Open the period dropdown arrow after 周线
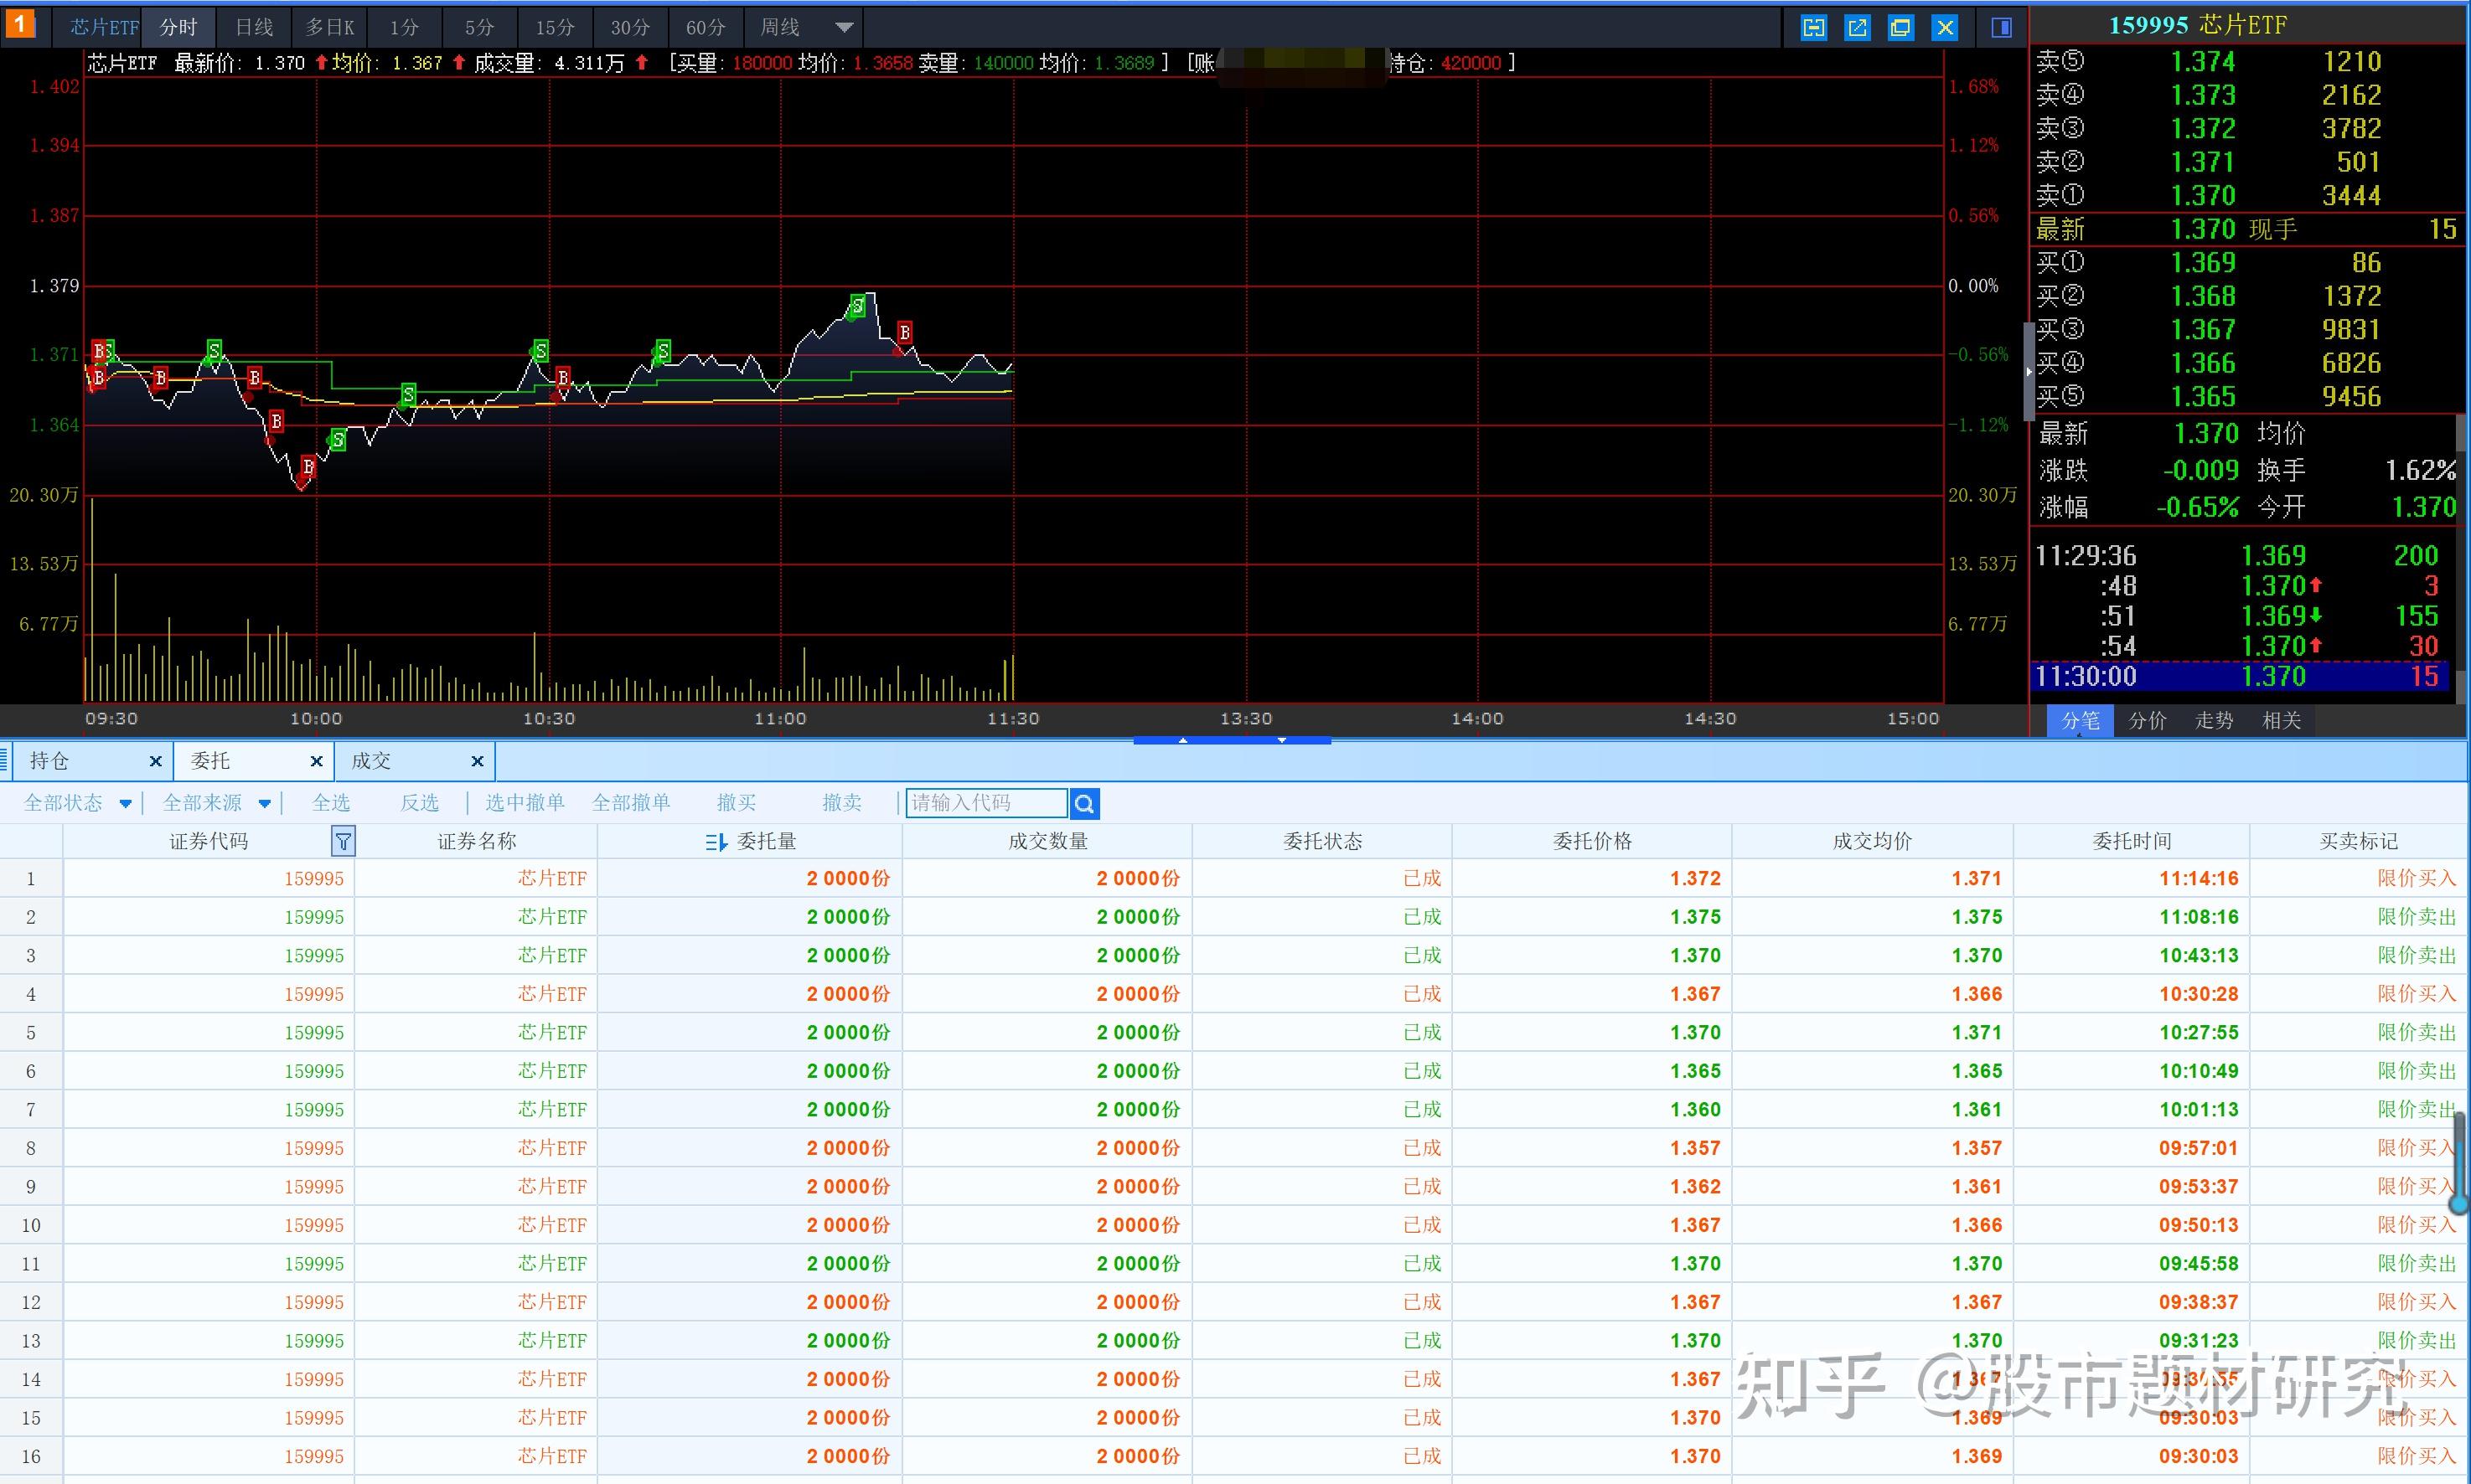The height and width of the screenshot is (1484, 2471). coord(845,28)
